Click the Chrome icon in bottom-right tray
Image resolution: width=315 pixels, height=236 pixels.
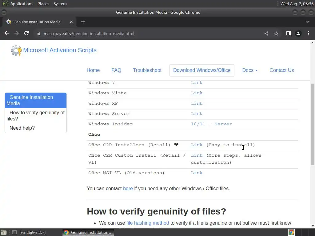292,232
